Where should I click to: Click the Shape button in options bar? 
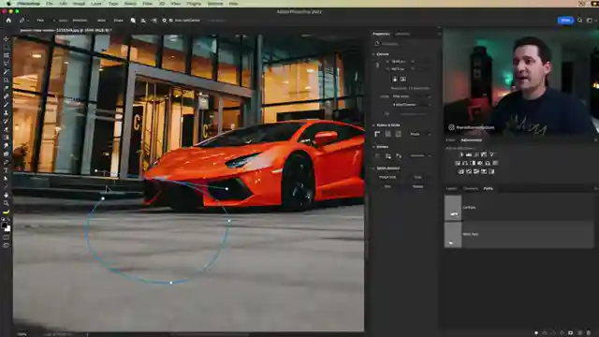coord(119,21)
